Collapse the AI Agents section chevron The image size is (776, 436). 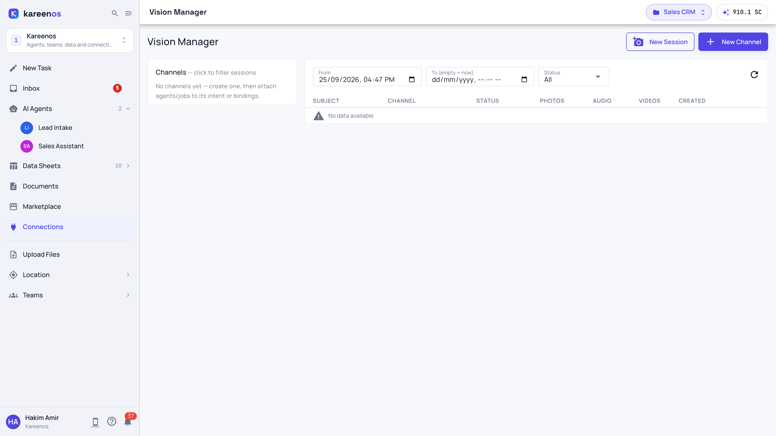coord(128,109)
